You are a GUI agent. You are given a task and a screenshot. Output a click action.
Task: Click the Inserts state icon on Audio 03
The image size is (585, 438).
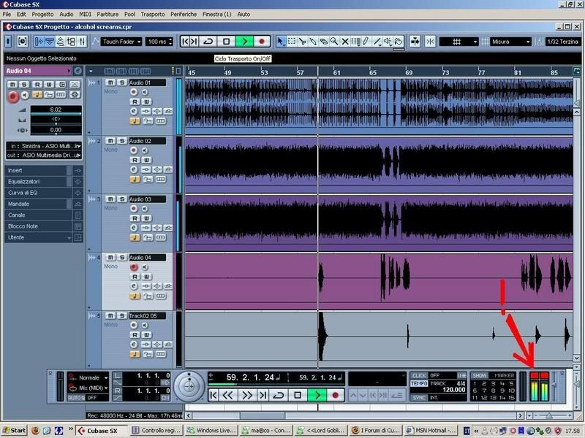coord(146,228)
